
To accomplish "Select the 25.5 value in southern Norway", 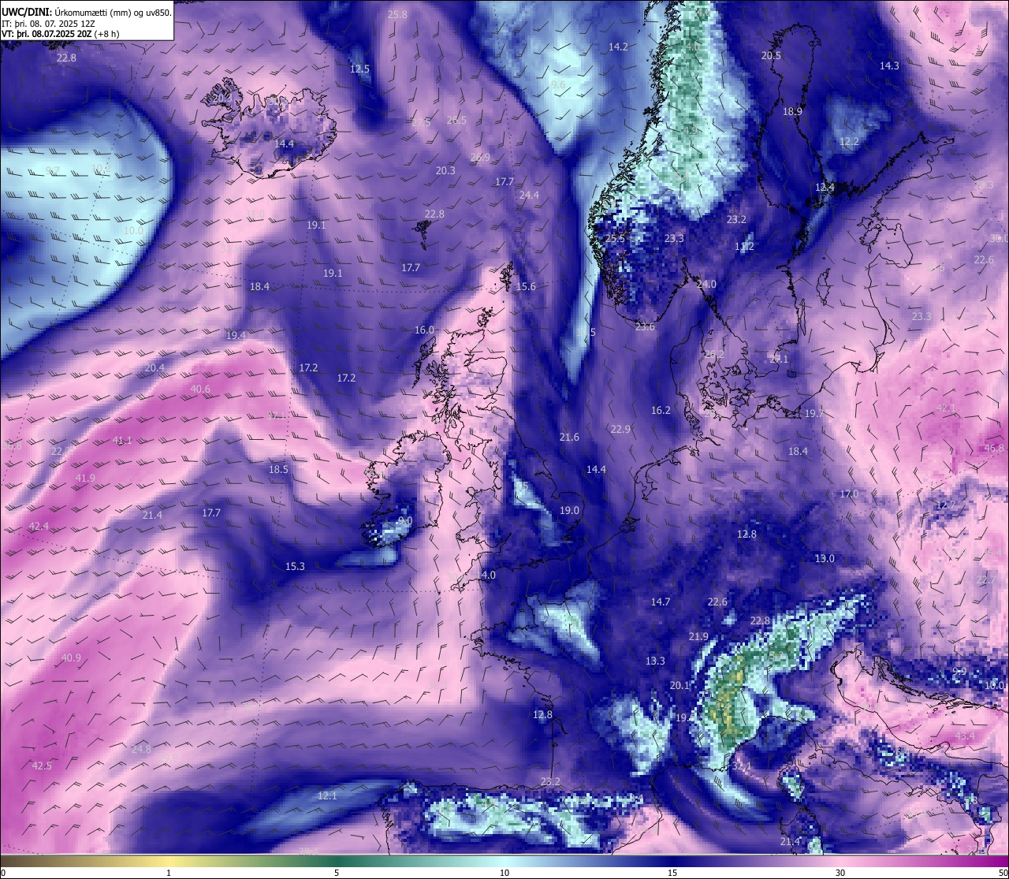I will tap(614, 238).
